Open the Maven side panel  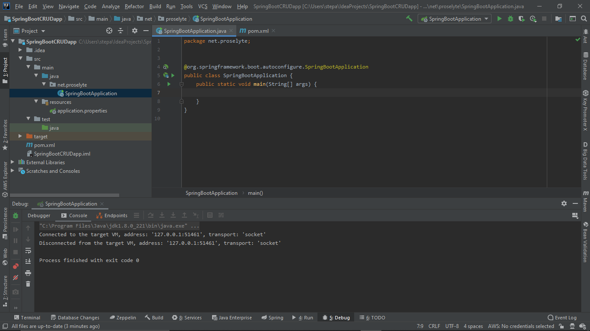586,201
